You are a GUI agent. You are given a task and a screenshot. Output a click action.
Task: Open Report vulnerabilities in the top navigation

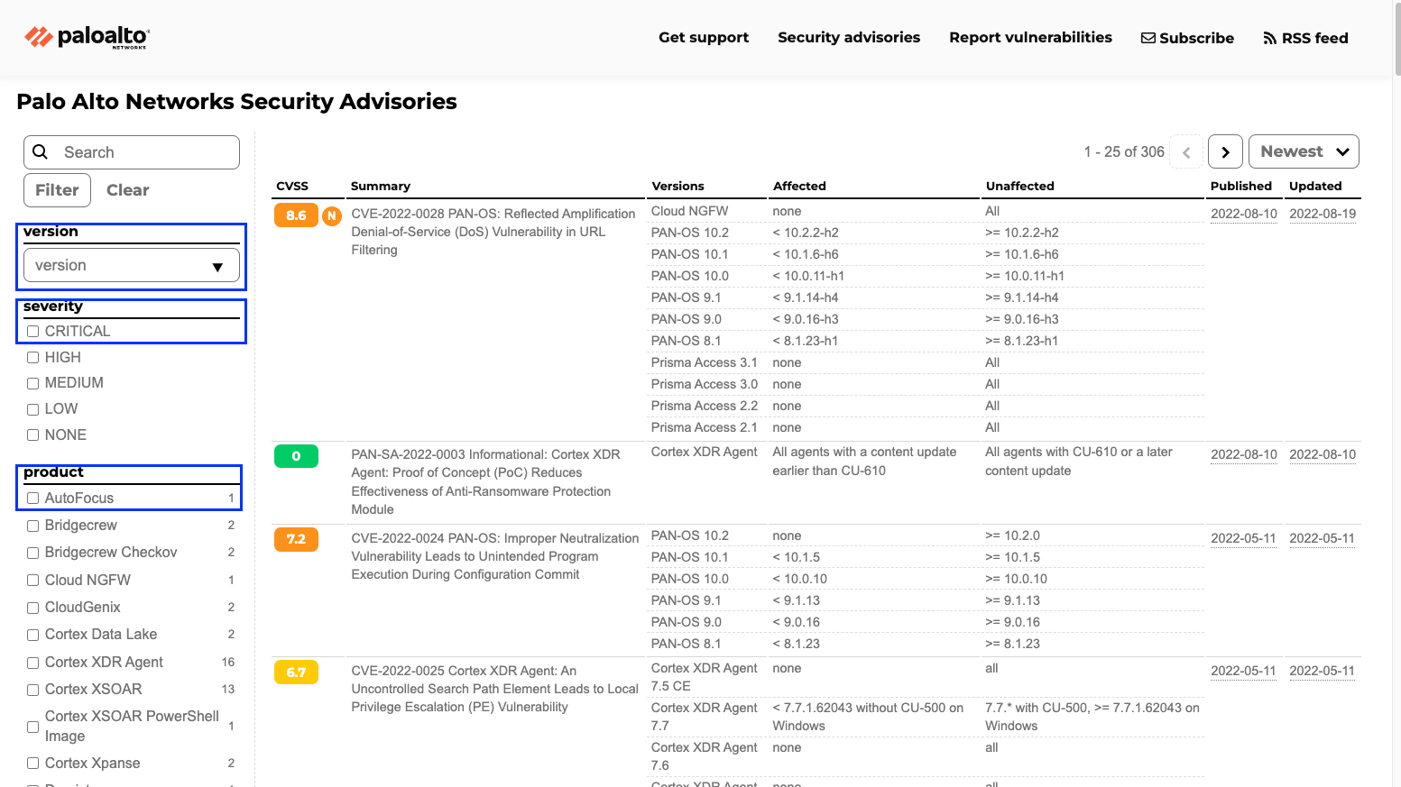(x=1030, y=38)
